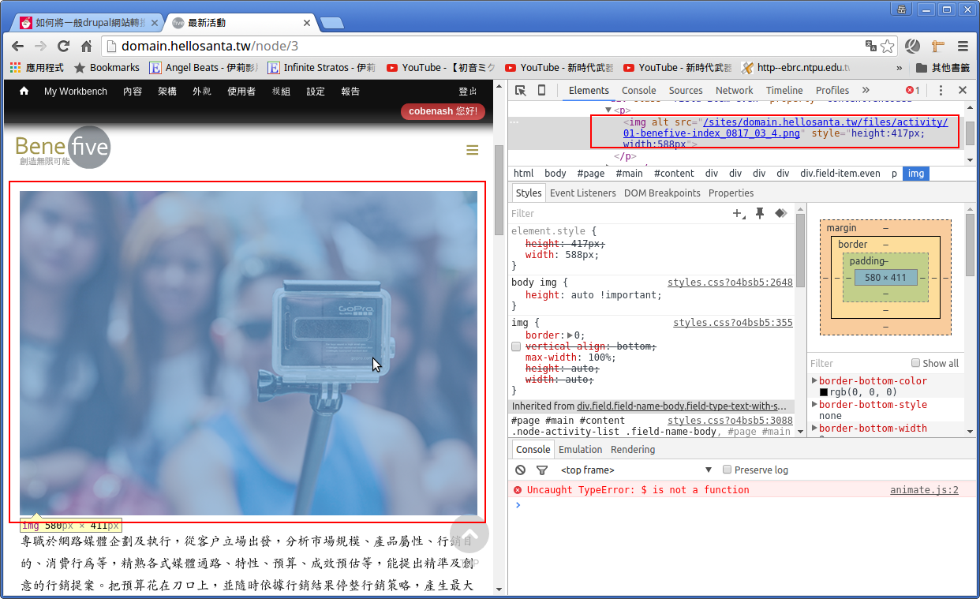Enable the Preserve log checkbox
The image size is (980, 599).
(x=728, y=470)
